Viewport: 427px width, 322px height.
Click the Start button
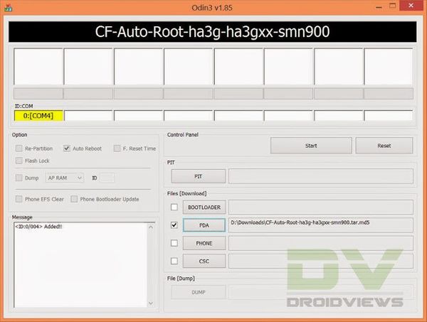(x=311, y=146)
